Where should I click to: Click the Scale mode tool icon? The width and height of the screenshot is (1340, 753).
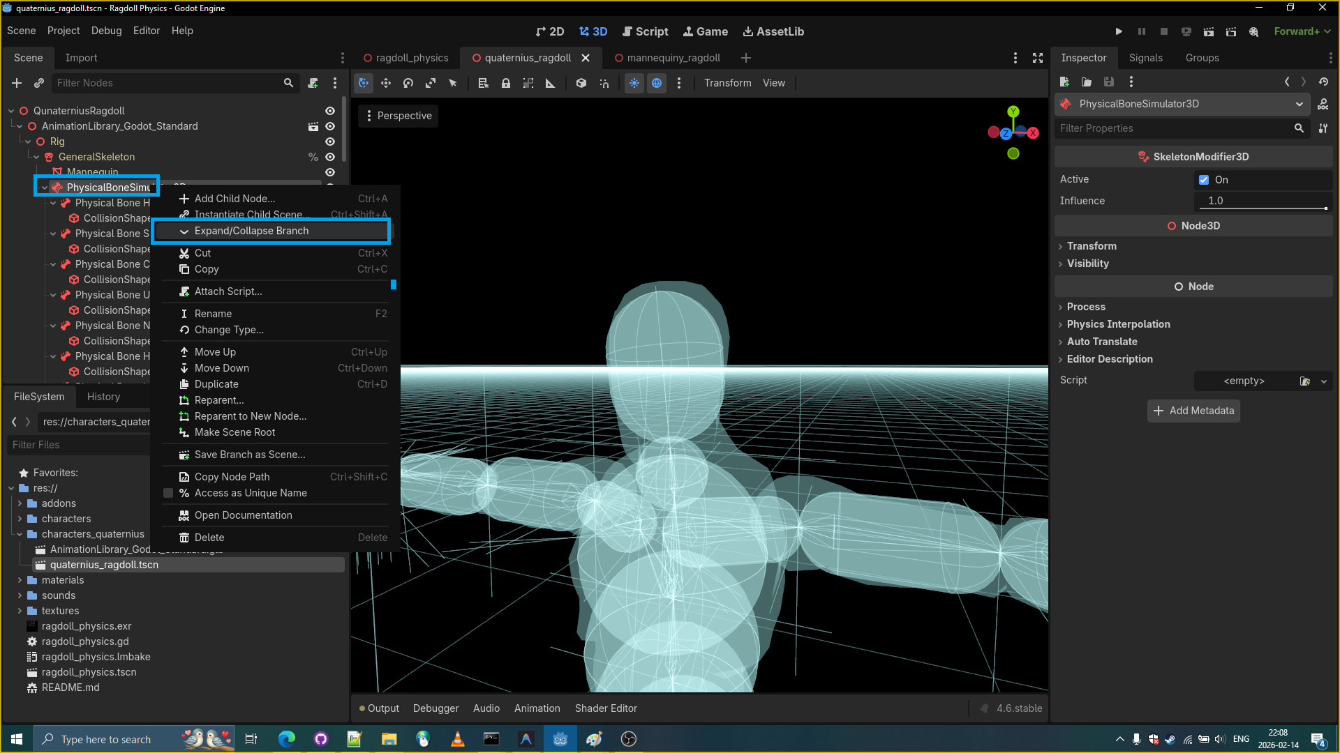tap(431, 83)
